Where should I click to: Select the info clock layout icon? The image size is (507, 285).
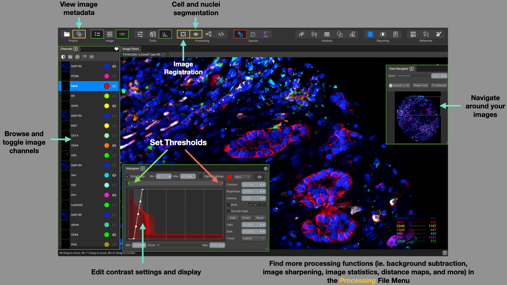(x=253, y=34)
